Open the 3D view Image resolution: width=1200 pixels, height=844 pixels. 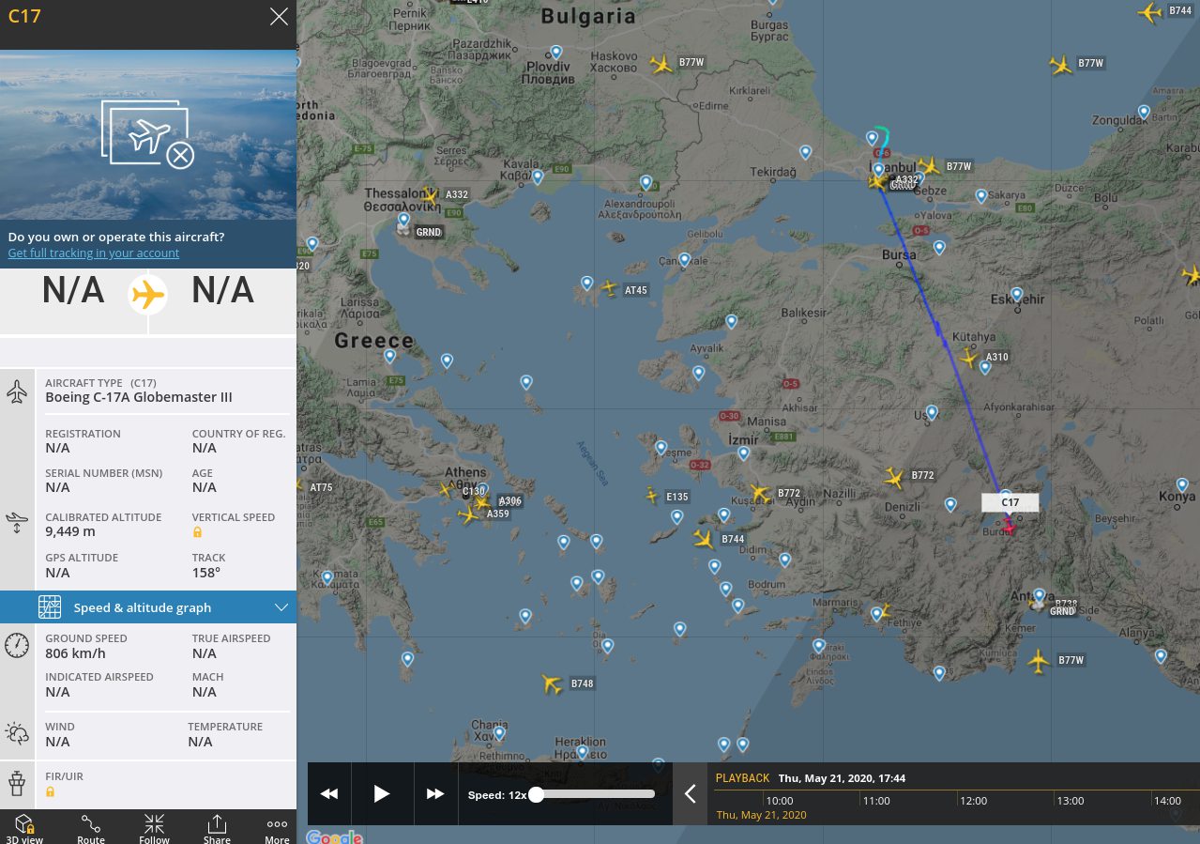pos(24,827)
